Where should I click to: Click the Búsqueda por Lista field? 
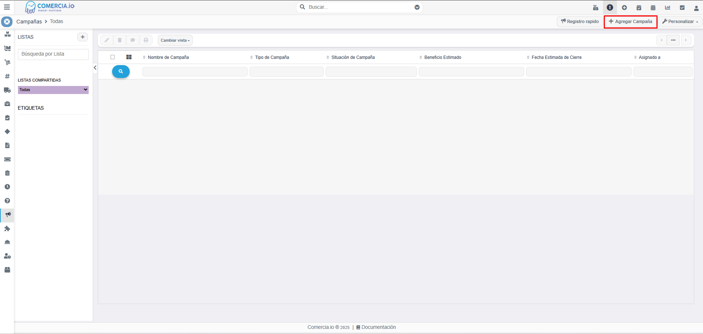pos(53,54)
